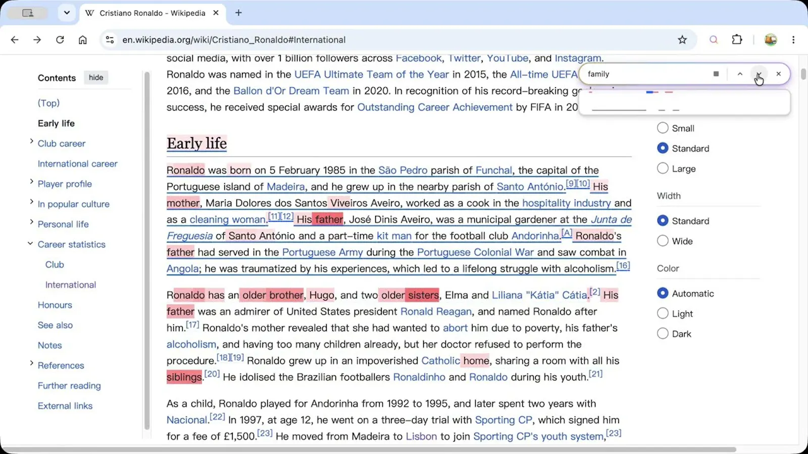Screen dimensions: 808x454
Task: Hide the Contents sidebar
Action: pyautogui.click(x=96, y=78)
